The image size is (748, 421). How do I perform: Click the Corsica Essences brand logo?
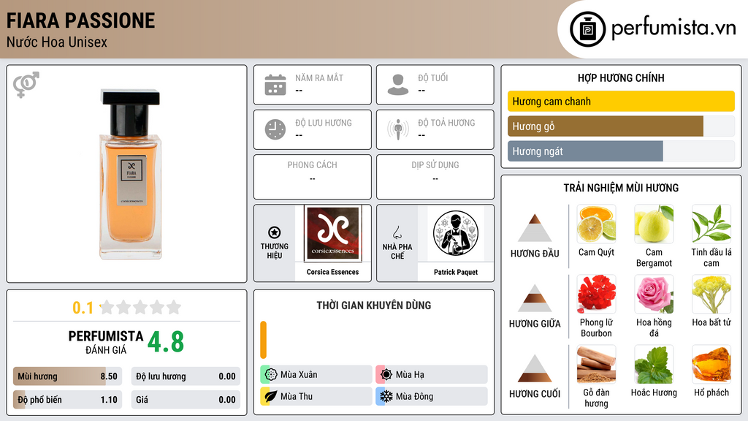333,233
